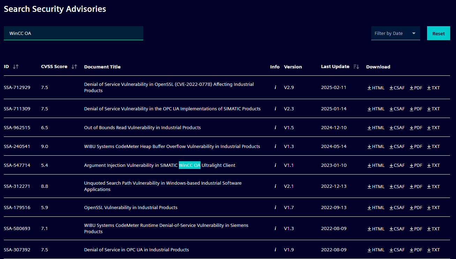Sort table by CVSS Score
The height and width of the screenshot is (259, 456).
tap(74, 67)
